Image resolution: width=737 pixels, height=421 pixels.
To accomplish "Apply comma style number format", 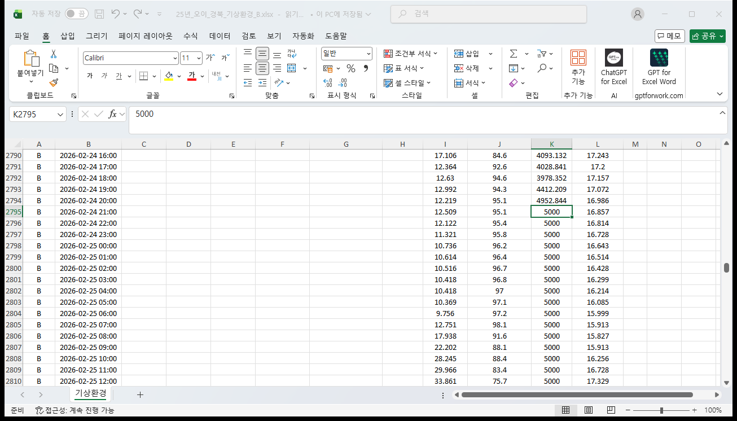I will 366,68.
